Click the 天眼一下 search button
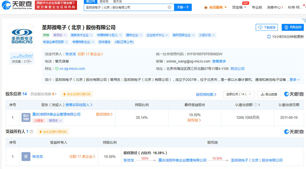This screenshot has height=169, width=306. pos(183,7)
